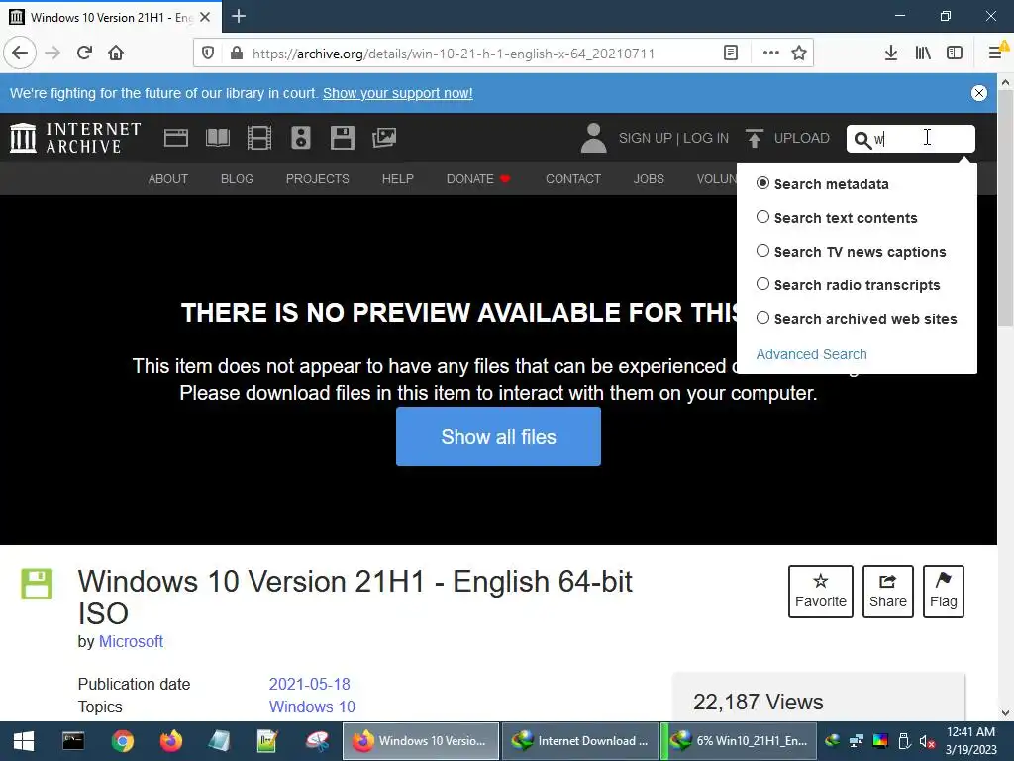Click the UPLOAD text link
Screen dimensions: 1014x761
pos(802,138)
